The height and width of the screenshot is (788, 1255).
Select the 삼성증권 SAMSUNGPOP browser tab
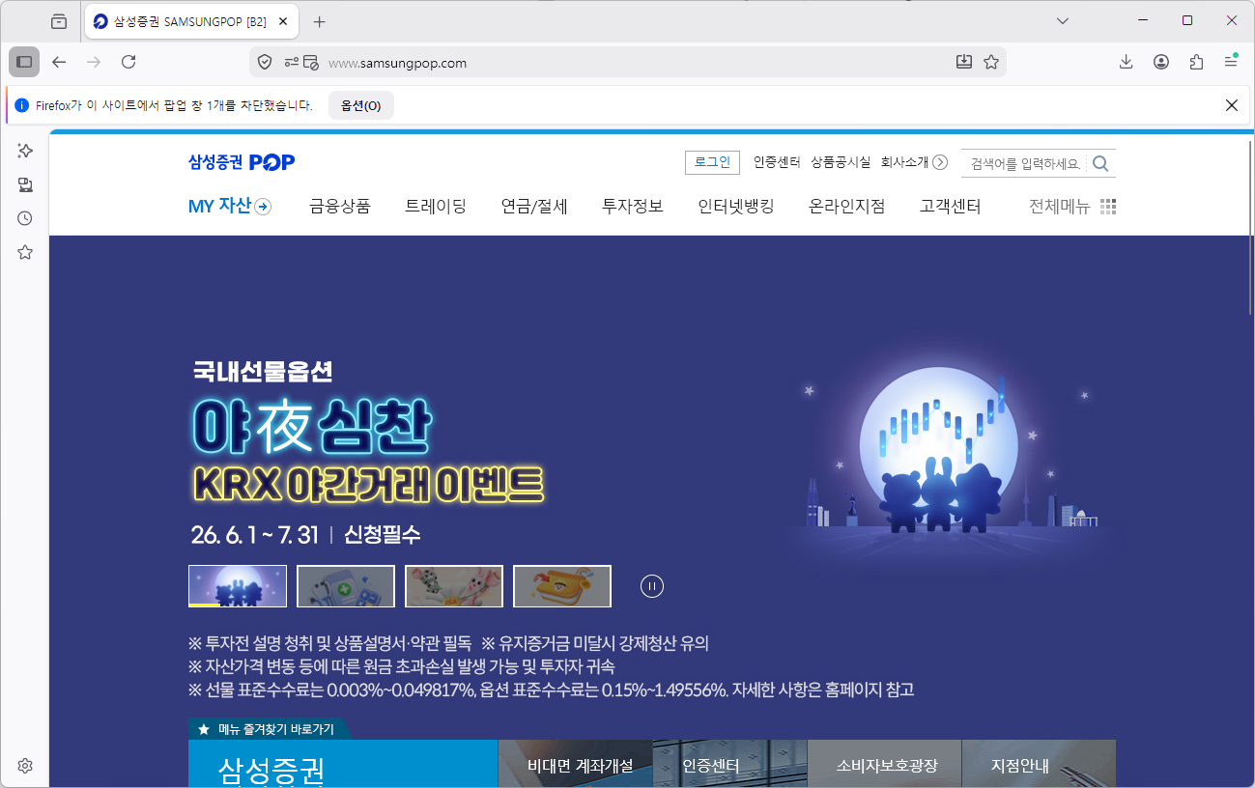(x=193, y=21)
